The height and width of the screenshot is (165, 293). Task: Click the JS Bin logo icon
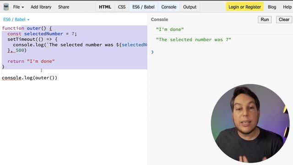coord(6,7)
